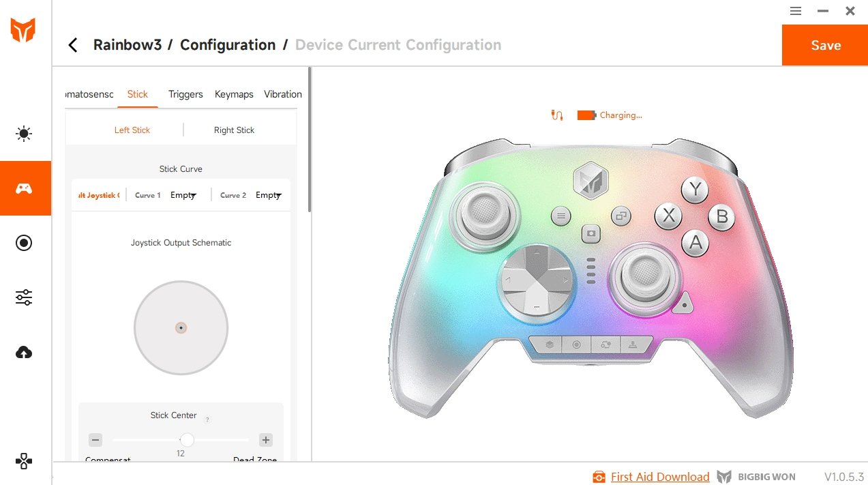Open the D-pad button test icon

24,461
